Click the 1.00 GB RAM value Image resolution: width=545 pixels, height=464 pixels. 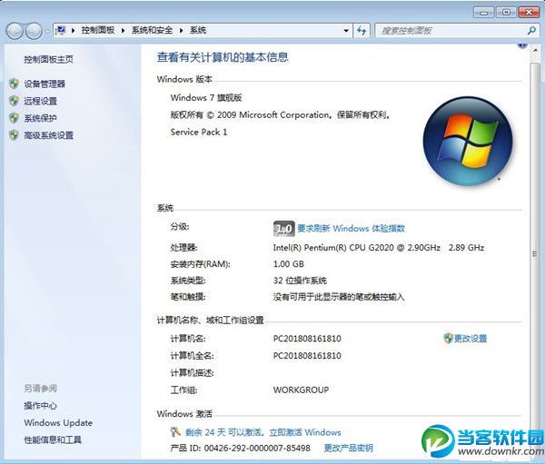pos(289,264)
